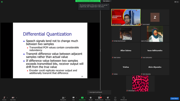The image size is (180, 101).
Task: Click the shared slide page number 13
Action: 82,77
